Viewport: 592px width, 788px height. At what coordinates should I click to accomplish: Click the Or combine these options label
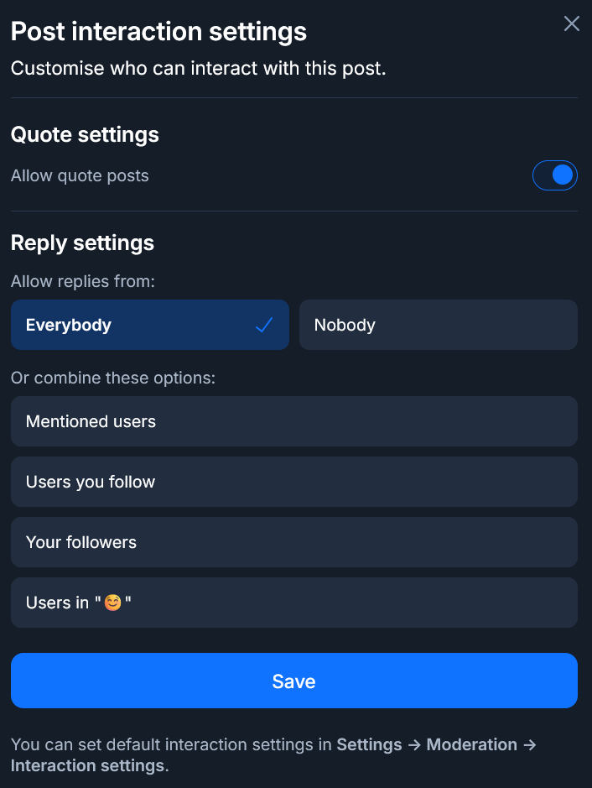(x=112, y=378)
